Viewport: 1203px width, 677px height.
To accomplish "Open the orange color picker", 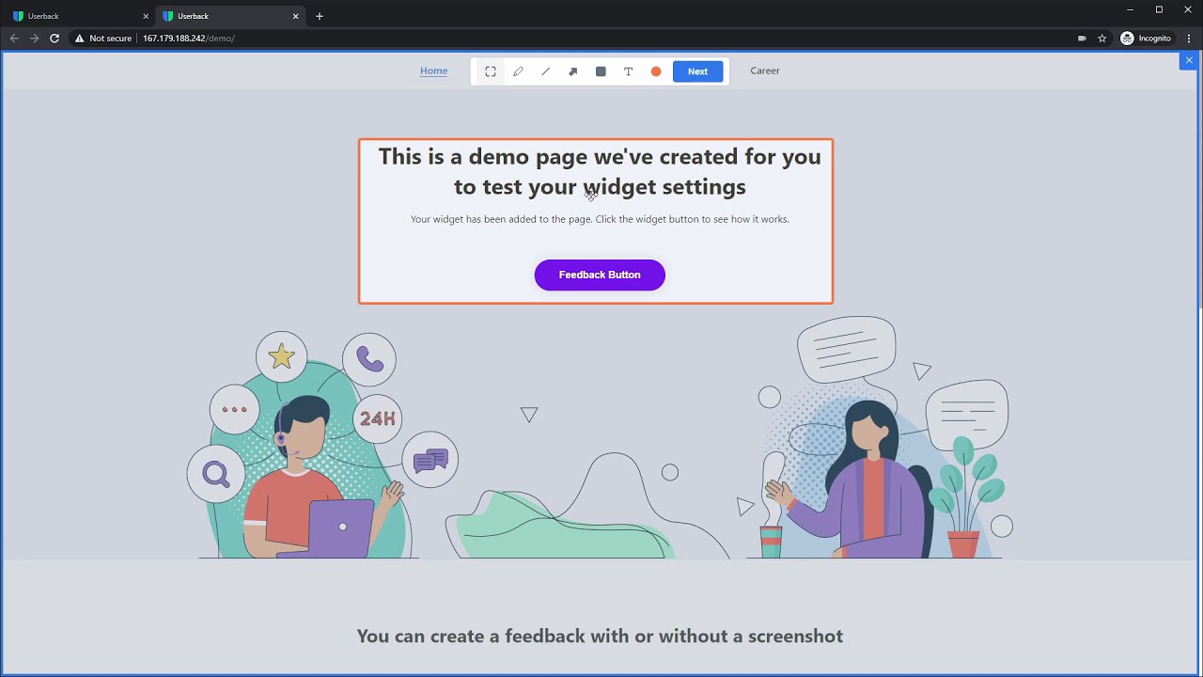I will point(656,71).
